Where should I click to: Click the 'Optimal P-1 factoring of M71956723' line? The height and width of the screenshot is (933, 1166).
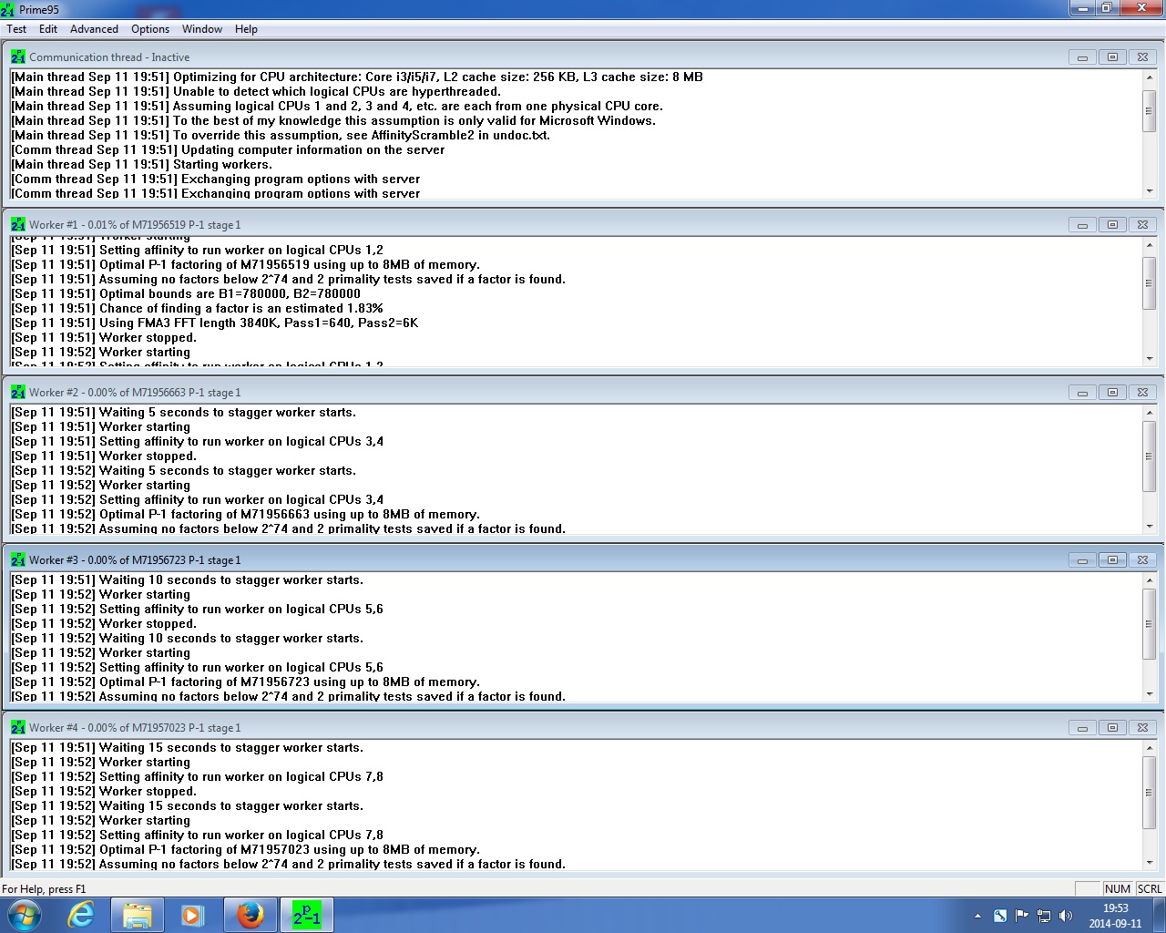pyautogui.click(x=245, y=682)
